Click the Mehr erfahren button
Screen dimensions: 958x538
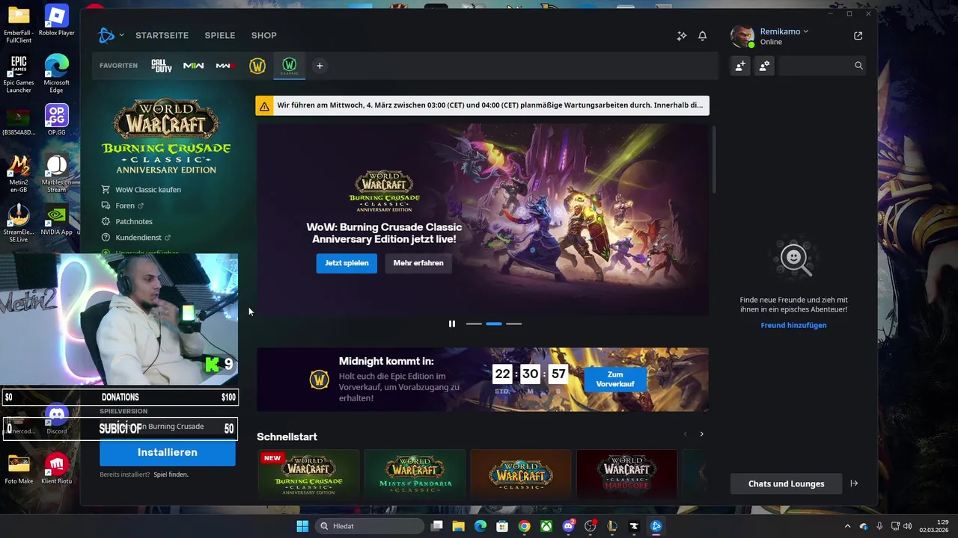[418, 263]
